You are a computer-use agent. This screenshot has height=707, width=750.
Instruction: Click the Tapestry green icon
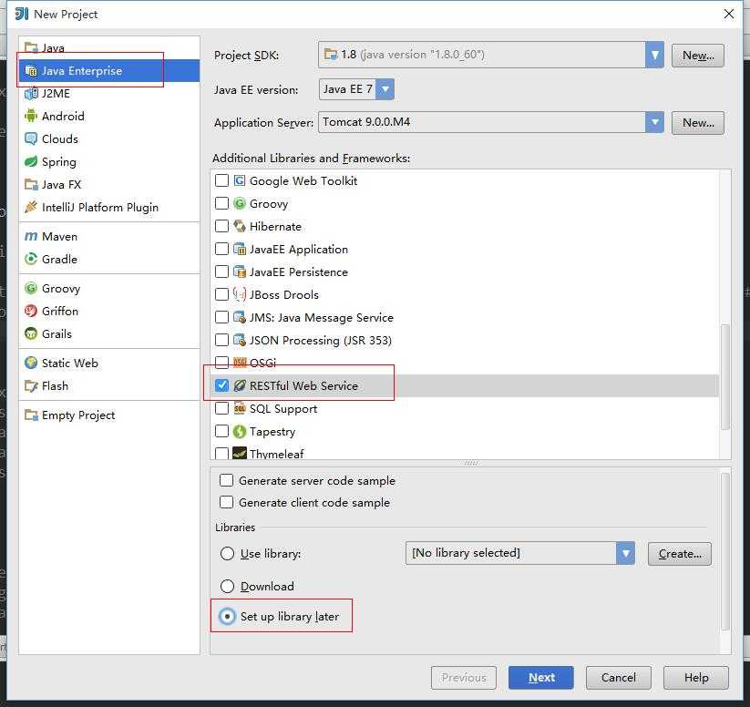[x=239, y=432]
